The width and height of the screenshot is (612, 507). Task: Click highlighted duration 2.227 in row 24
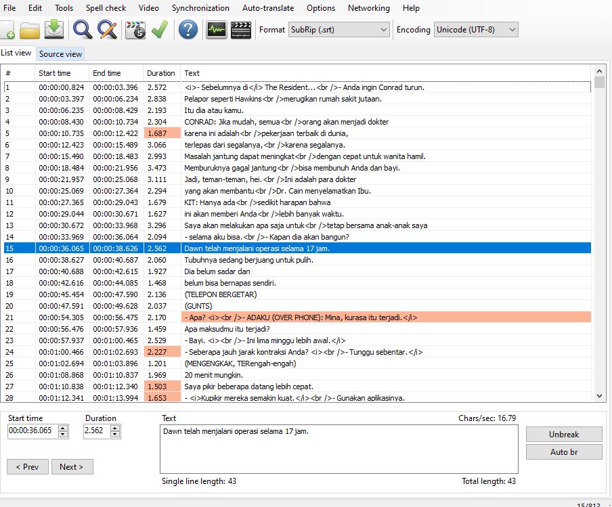pos(162,352)
